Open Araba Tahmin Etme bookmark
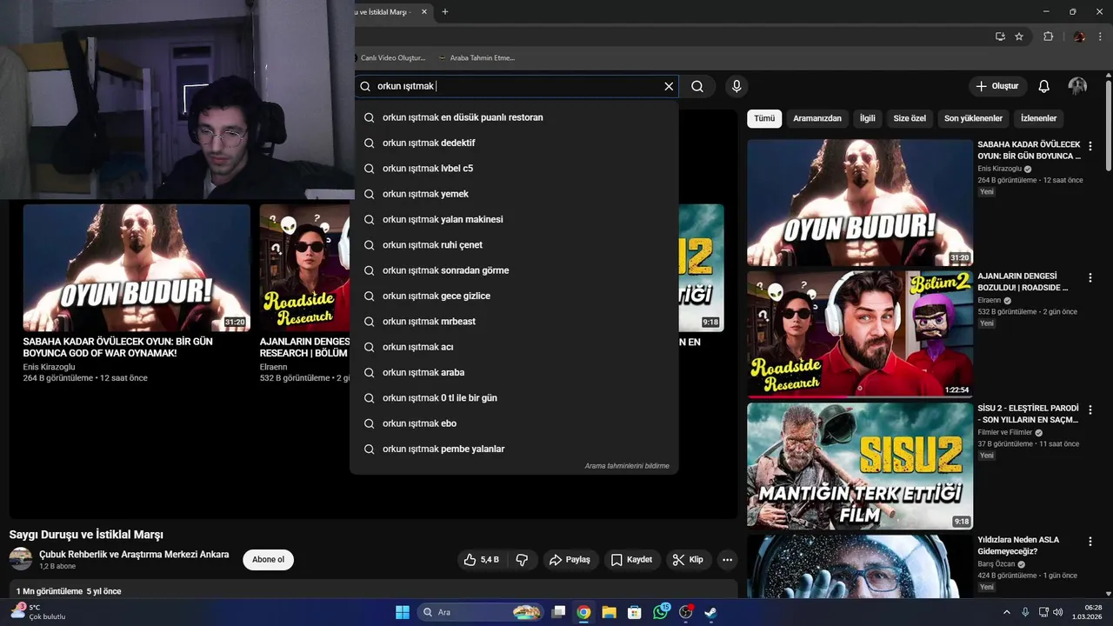The width and height of the screenshot is (1113, 626). coord(477,58)
